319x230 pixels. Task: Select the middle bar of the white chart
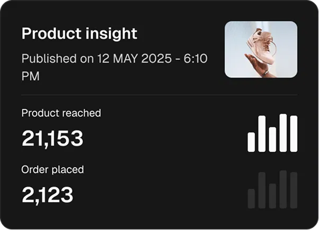[x=272, y=139]
